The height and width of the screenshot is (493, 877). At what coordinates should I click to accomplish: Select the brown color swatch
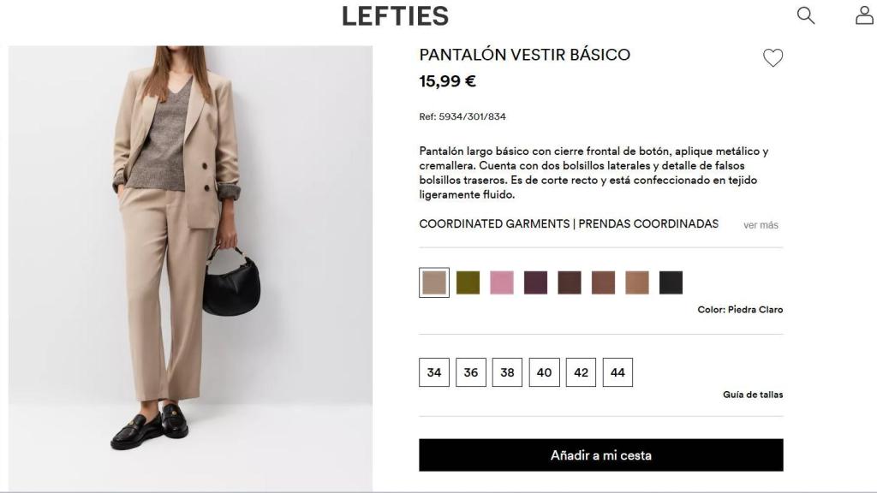point(601,282)
